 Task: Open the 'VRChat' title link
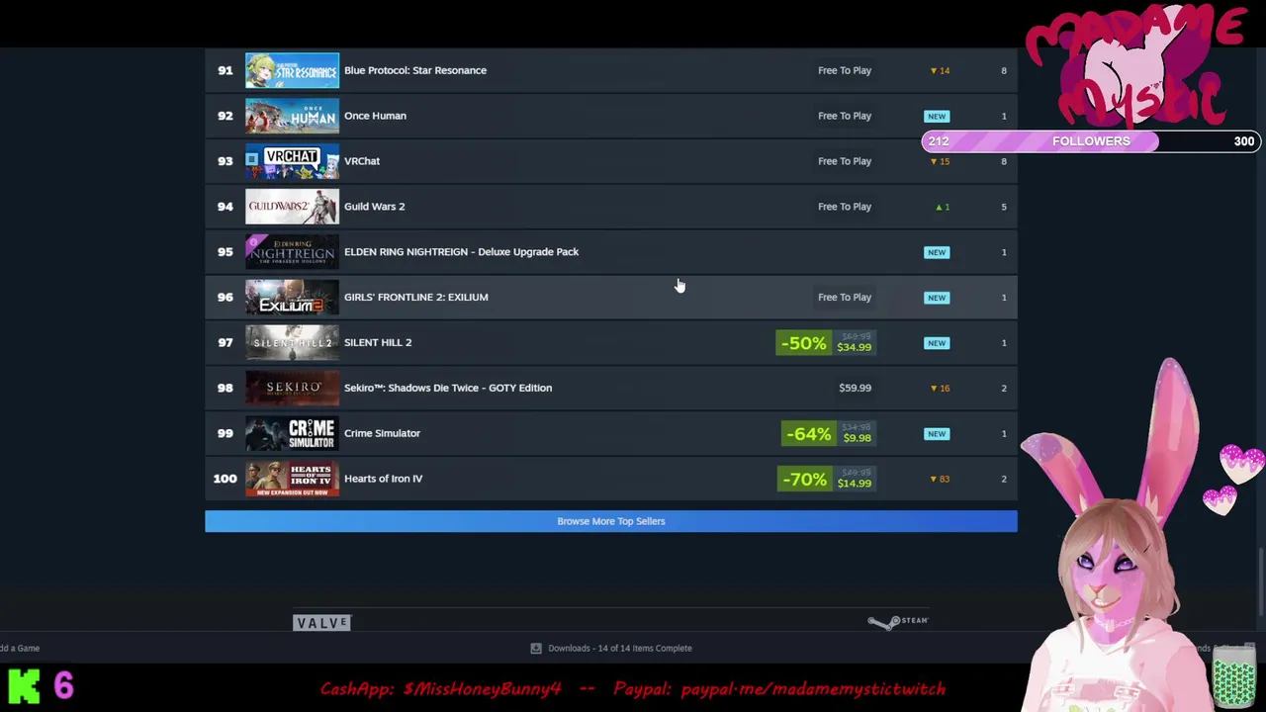click(x=362, y=161)
